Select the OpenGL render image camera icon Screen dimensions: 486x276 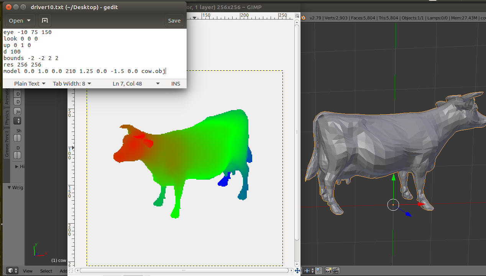click(x=328, y=271)
